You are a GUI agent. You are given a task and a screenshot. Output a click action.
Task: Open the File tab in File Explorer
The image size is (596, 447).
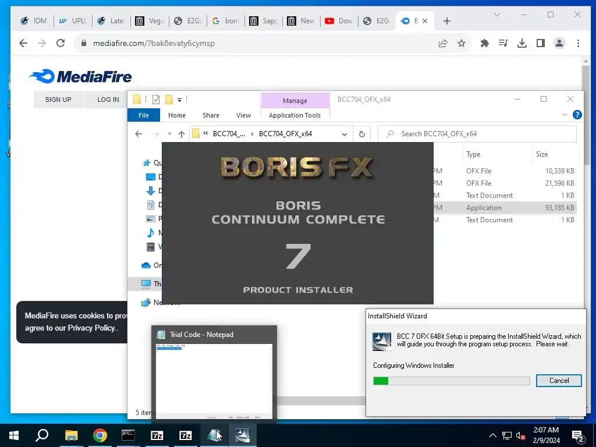144,115
